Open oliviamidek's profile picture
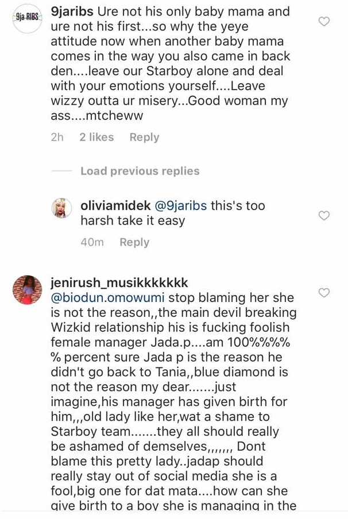 tap(61, 208)
